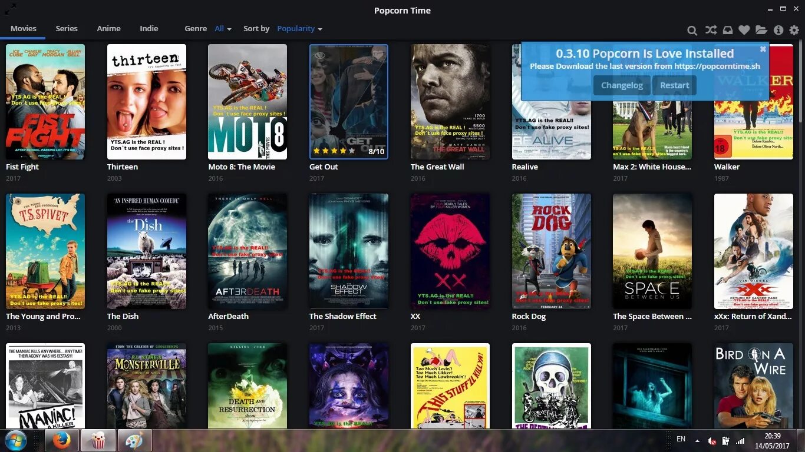The height and width of the screenshot is (452, 805).
Task: Open the xXx: Return of Xander poster
Action: [x=754, y=251]
